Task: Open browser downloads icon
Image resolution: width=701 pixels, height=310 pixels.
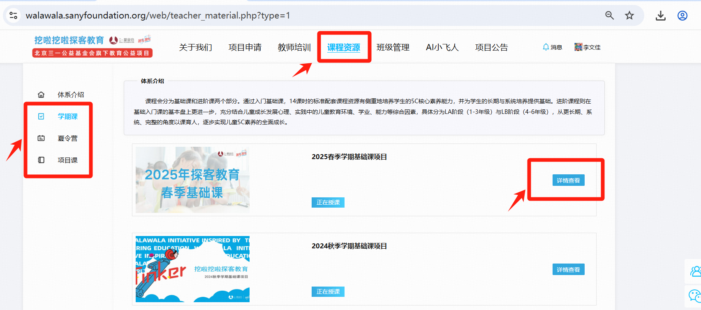Action: [x=660, y=16]
